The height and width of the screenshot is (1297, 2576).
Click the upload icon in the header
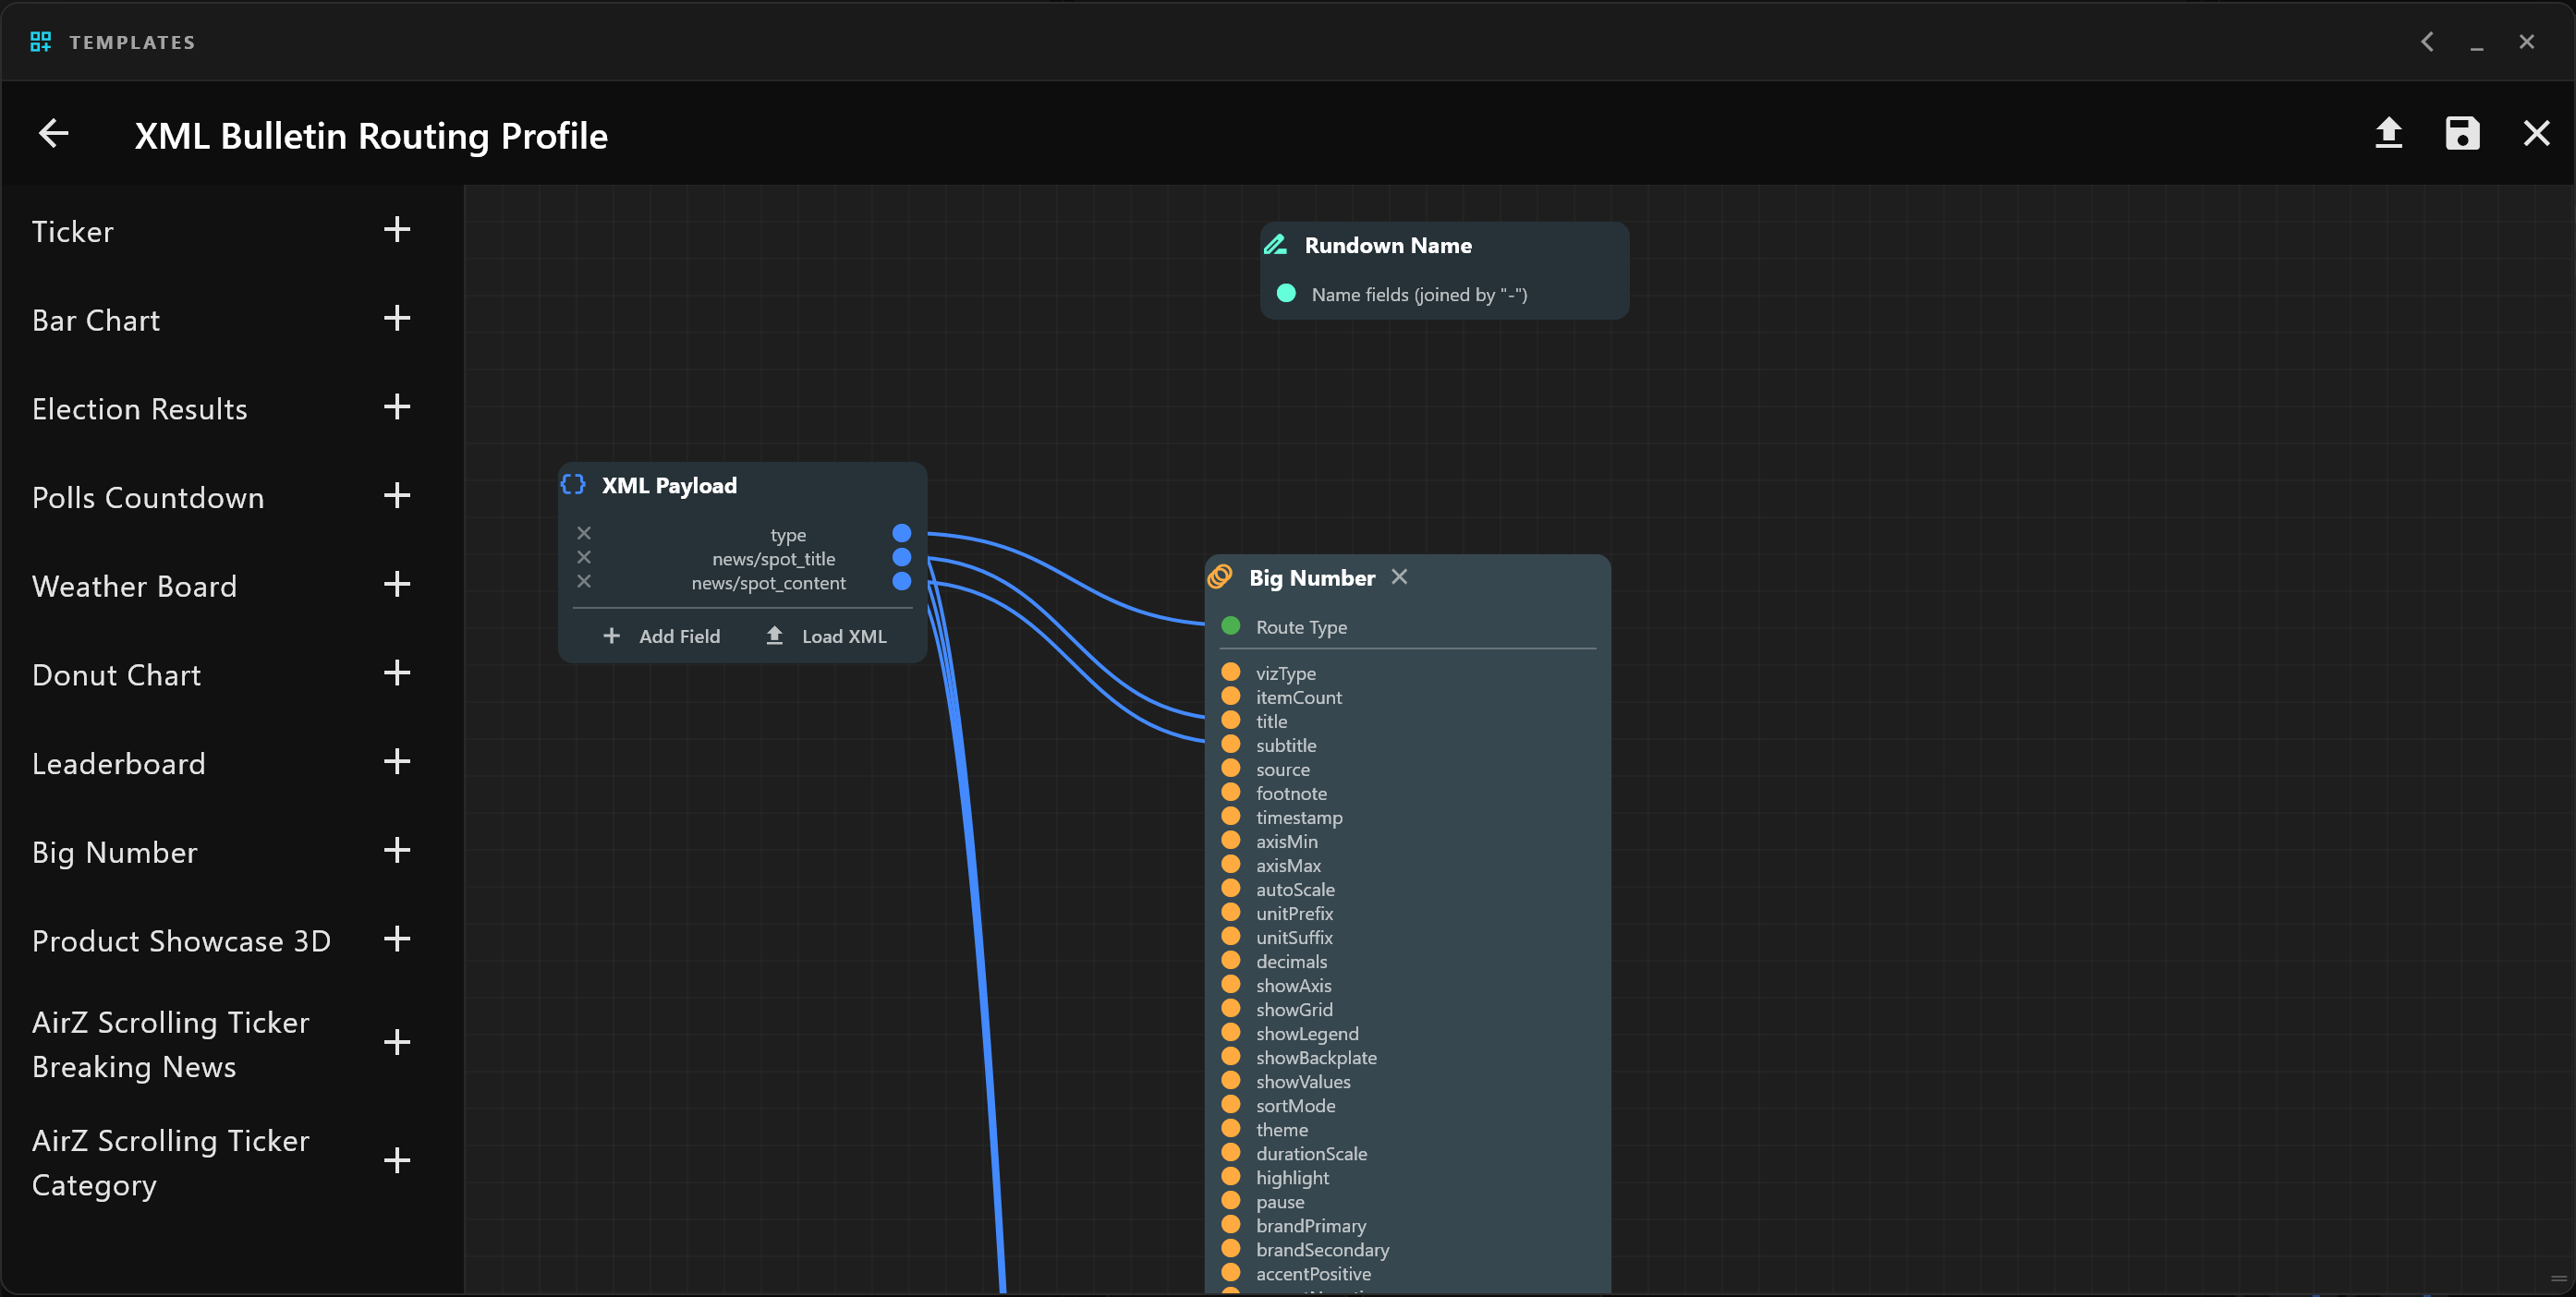tap(2389, 133)
